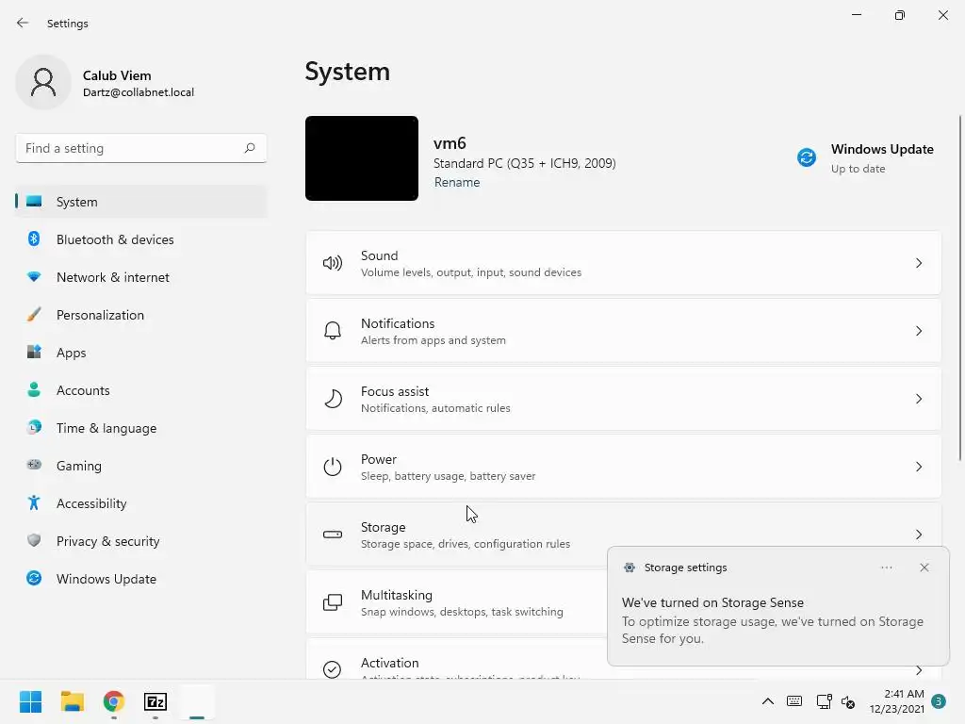
Task: Select the Gaming controller icon
Action: coord(34,465)
